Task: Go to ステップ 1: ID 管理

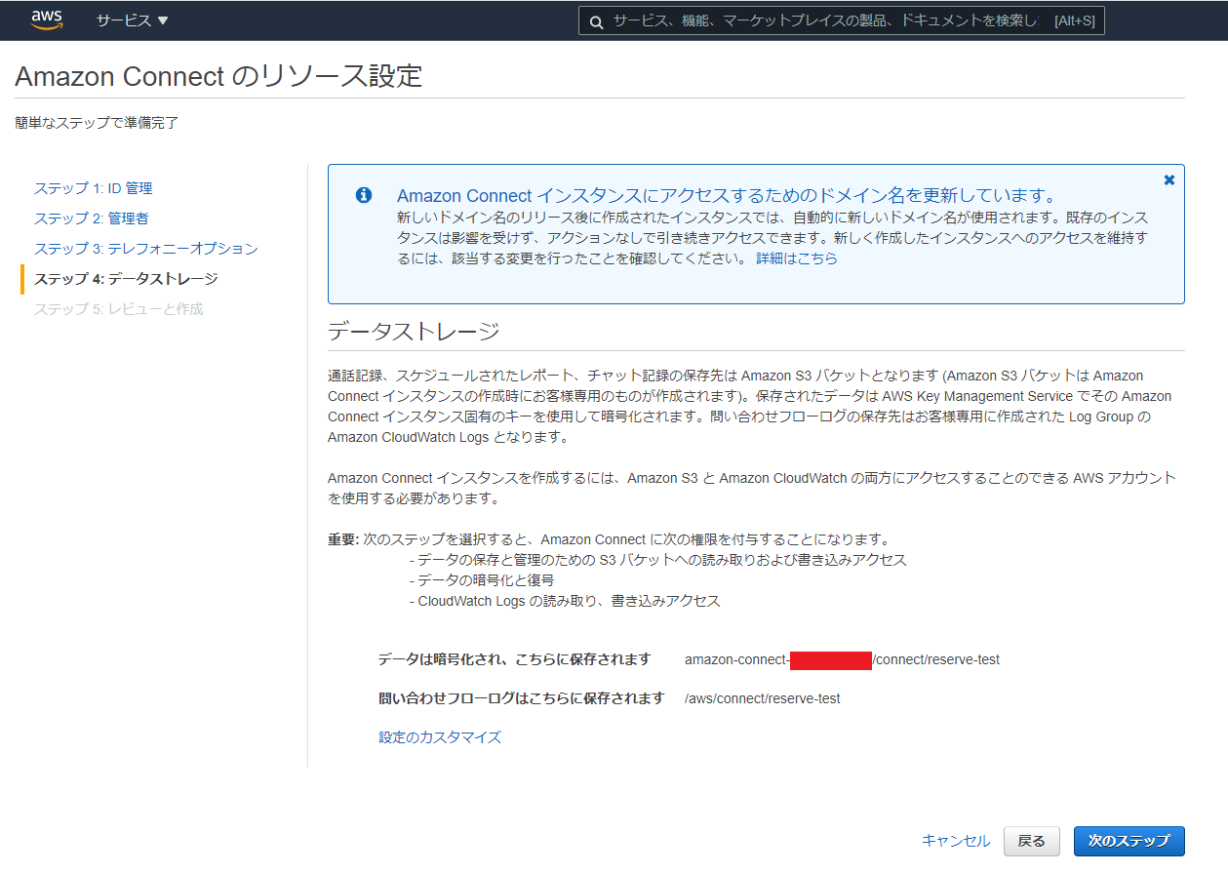Action: [94, 188]
